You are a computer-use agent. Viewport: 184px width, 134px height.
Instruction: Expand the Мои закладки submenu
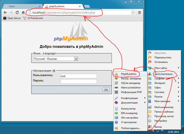tap(164, 101)
